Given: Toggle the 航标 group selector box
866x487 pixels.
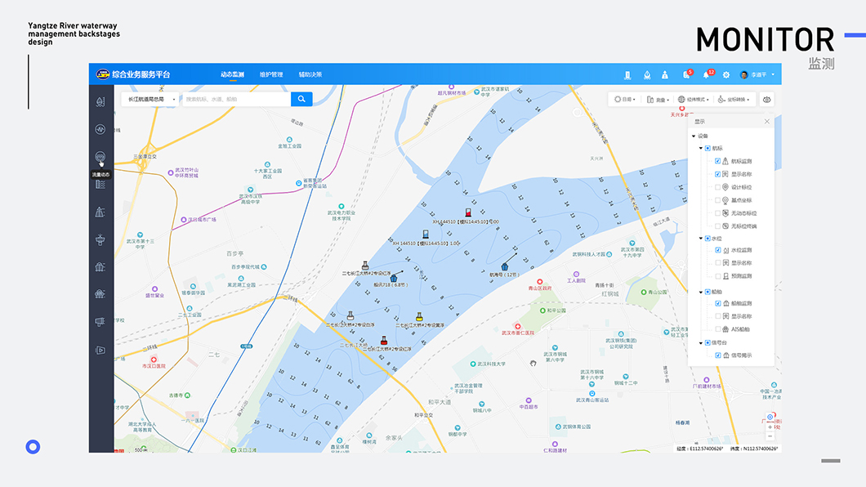Looking at the screenshot, I should [708, 148].
